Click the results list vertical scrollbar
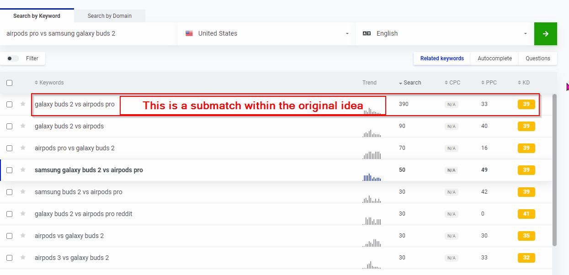The width and height of the screenshot is (569, 275). [555, 170]
